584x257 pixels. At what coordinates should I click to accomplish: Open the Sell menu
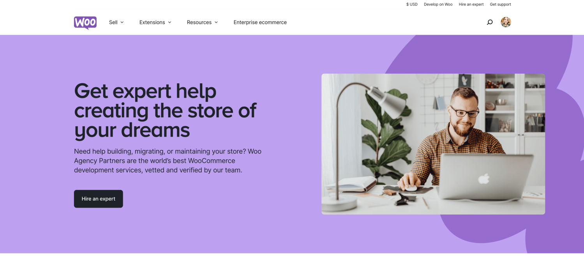point(116,22)
